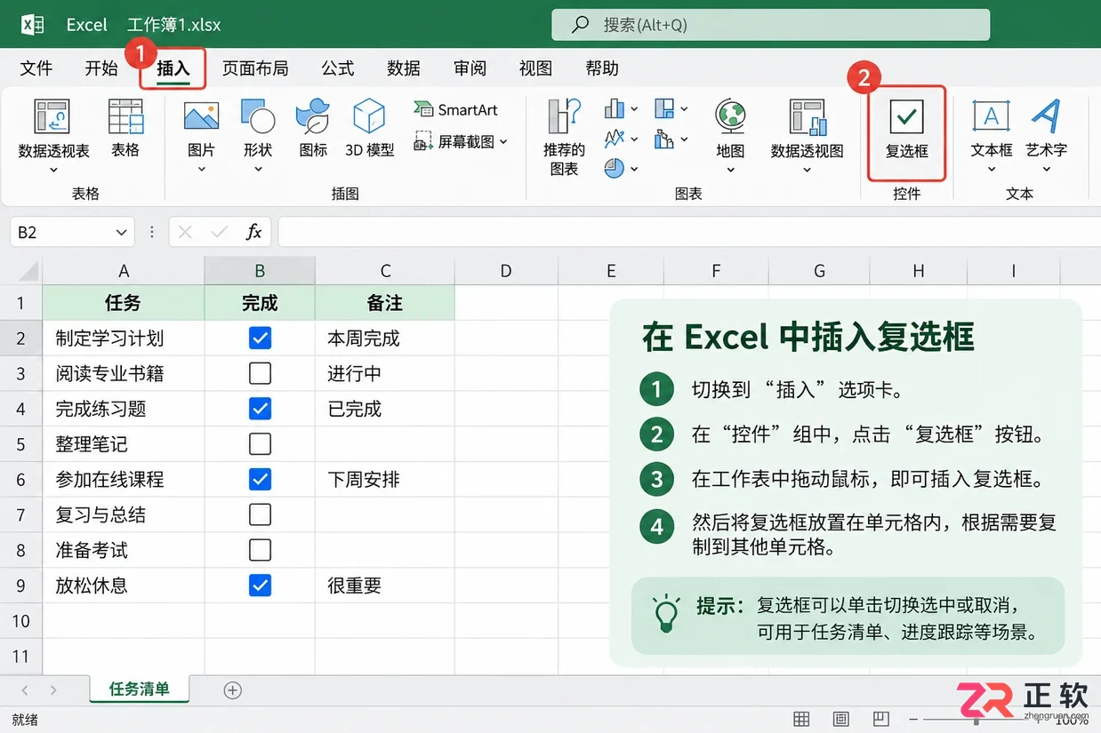Click the 搜索(Alt+Q) search box
The height and width of the screenshot is (733, 1101).
(x=770, y=25)
